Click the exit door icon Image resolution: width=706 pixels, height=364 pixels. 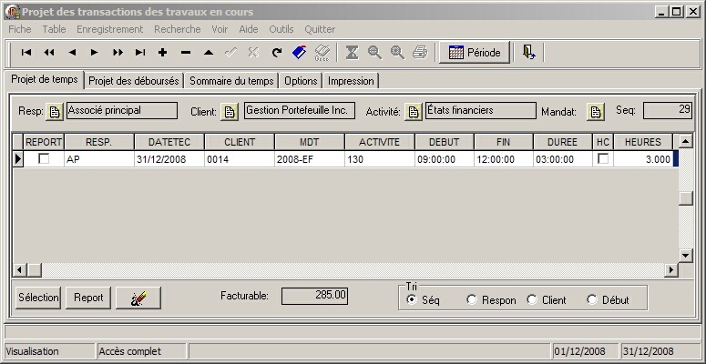(528, 52)
